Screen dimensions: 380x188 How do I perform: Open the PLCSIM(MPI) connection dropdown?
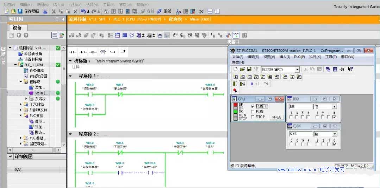point(297,70)
